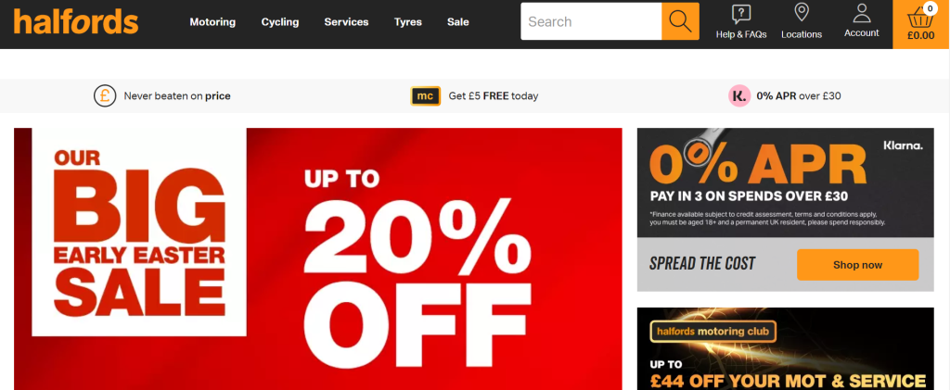Click the pound sign price icon
This screenshot has width=950, height=390.
click(105, 95)
